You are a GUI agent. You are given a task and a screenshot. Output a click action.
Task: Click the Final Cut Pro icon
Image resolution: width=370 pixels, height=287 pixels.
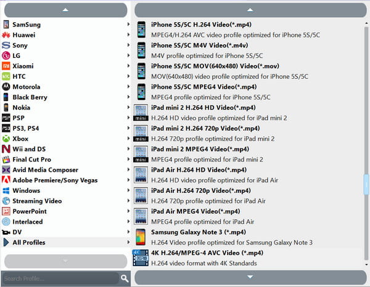[x=6, y=160]
